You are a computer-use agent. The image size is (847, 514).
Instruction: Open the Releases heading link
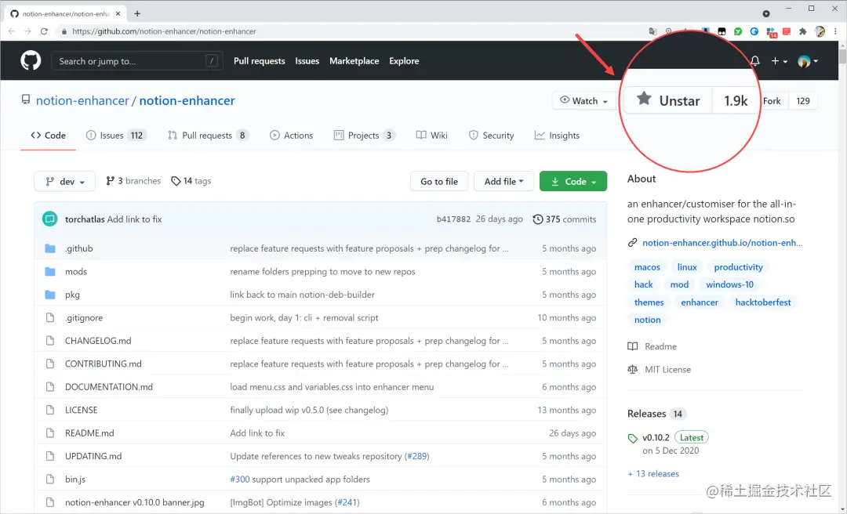coord(646,414)
